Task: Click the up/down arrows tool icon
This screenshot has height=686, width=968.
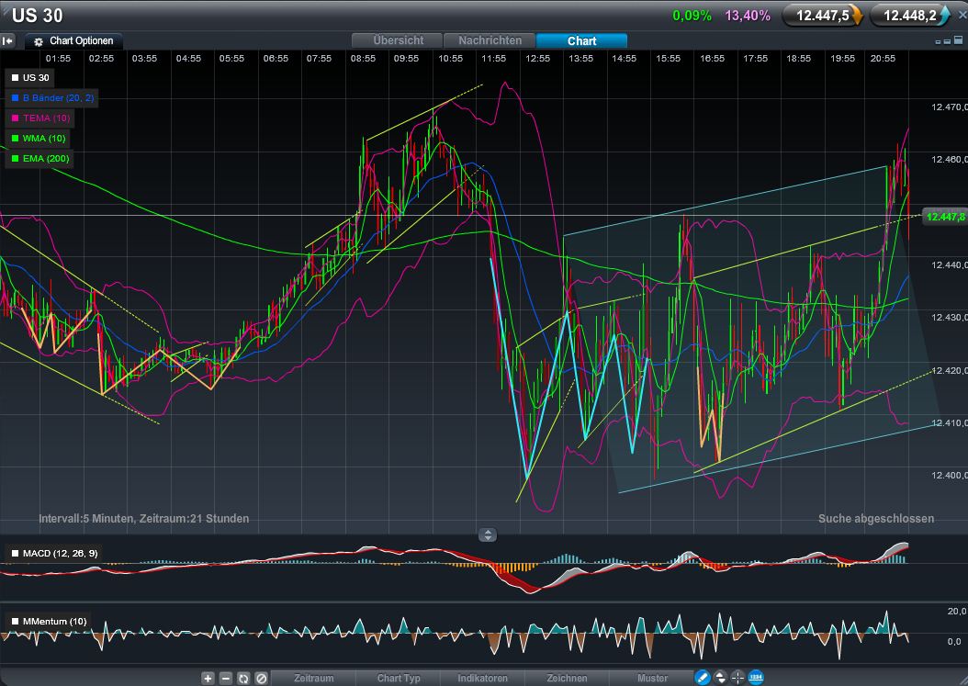Action: click(x=721, y=678)
